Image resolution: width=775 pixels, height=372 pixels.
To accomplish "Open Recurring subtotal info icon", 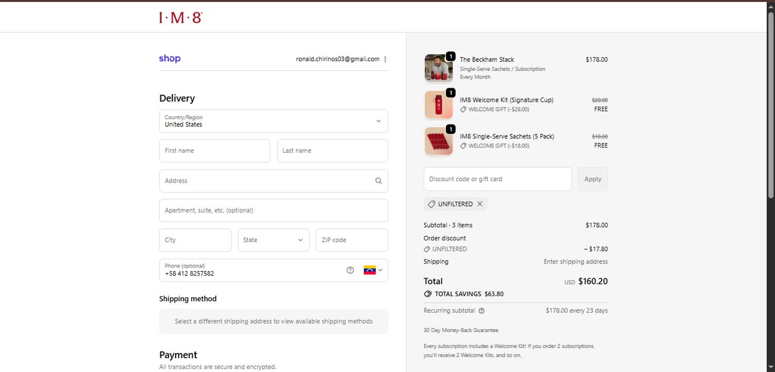I will 482,311.
